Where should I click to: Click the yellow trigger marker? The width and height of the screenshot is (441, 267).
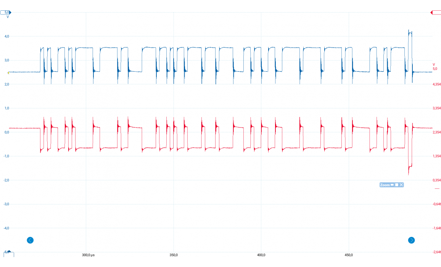coord(8,72)
